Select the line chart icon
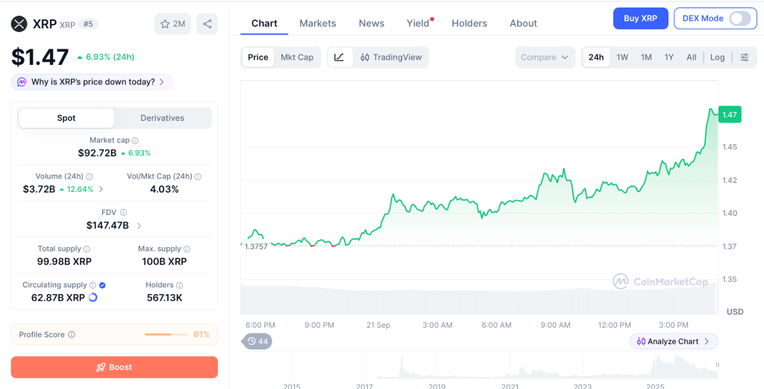Screen dimensions: 764x389 [x=339, y=57]
